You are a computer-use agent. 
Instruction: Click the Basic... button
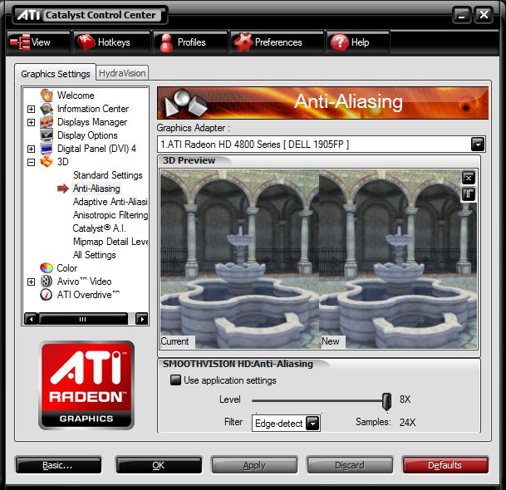click(58, 465)
